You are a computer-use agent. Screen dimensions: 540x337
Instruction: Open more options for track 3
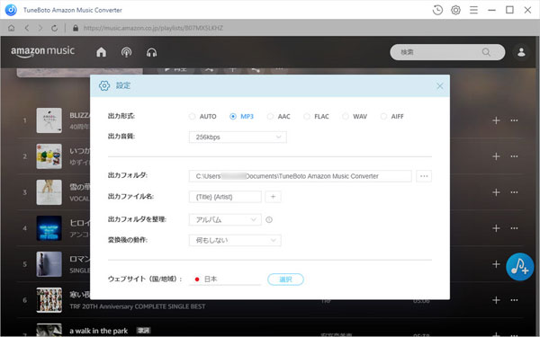[x=514, y=192]
